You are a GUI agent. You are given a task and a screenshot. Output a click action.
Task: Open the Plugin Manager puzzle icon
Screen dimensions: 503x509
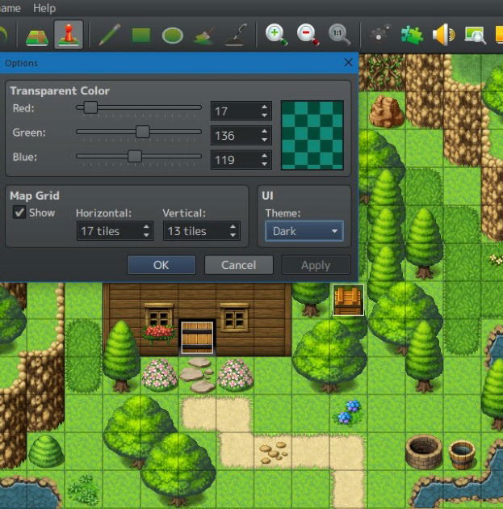[x=411, y=35]
